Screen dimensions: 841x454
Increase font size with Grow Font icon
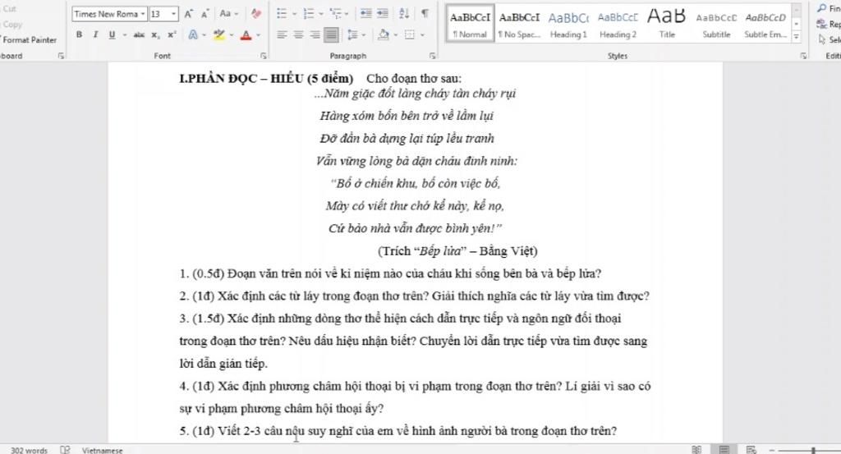coord(188,14)
